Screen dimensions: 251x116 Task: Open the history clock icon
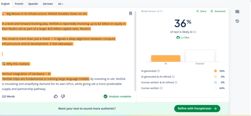pyautogui.click(x=237, y=21)
